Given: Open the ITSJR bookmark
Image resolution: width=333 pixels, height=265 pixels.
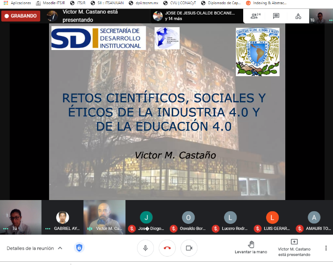Looking at the screenshot, I should pyautogui.click(x=78, y=3).
